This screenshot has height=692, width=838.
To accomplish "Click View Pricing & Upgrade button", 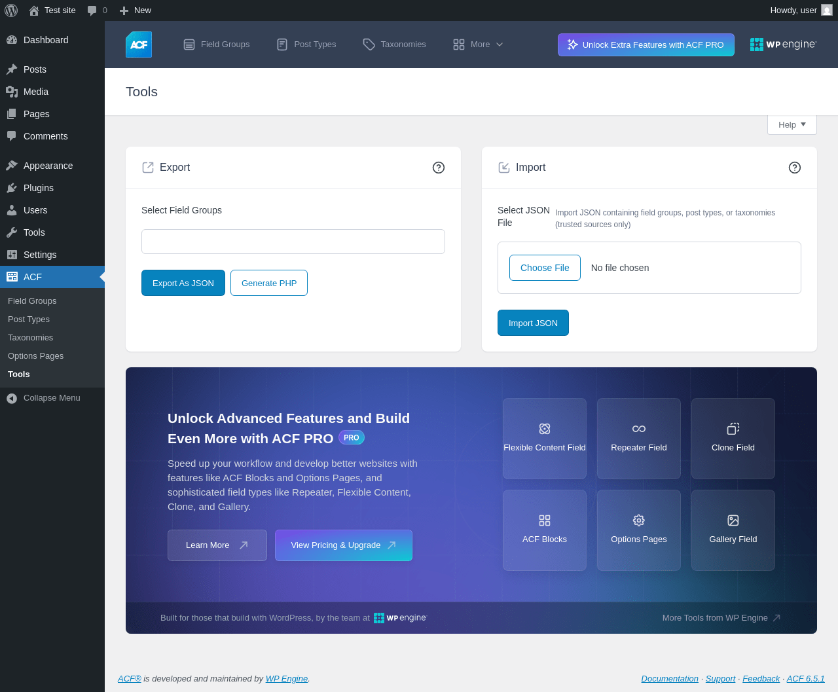I will pos(344,545).
